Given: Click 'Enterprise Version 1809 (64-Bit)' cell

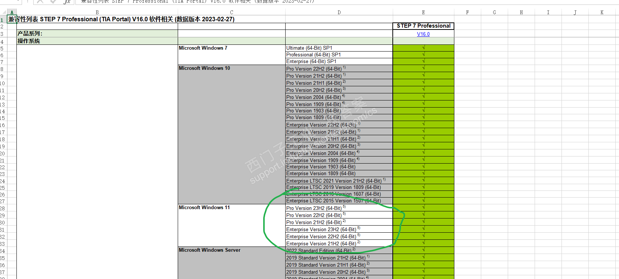Looking at the screenshot, I should (339, 174).
